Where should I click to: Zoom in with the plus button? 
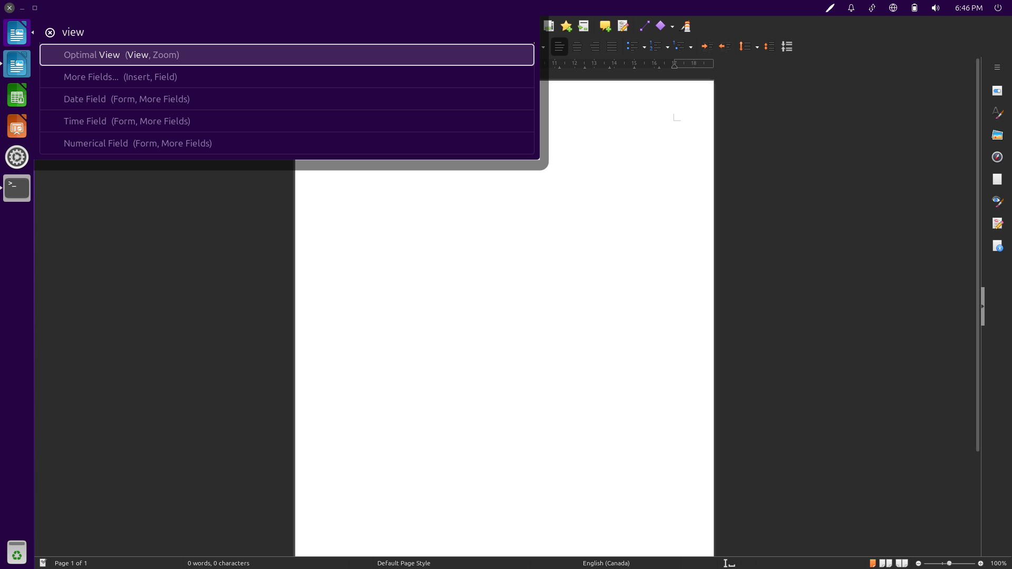point(980,563)
